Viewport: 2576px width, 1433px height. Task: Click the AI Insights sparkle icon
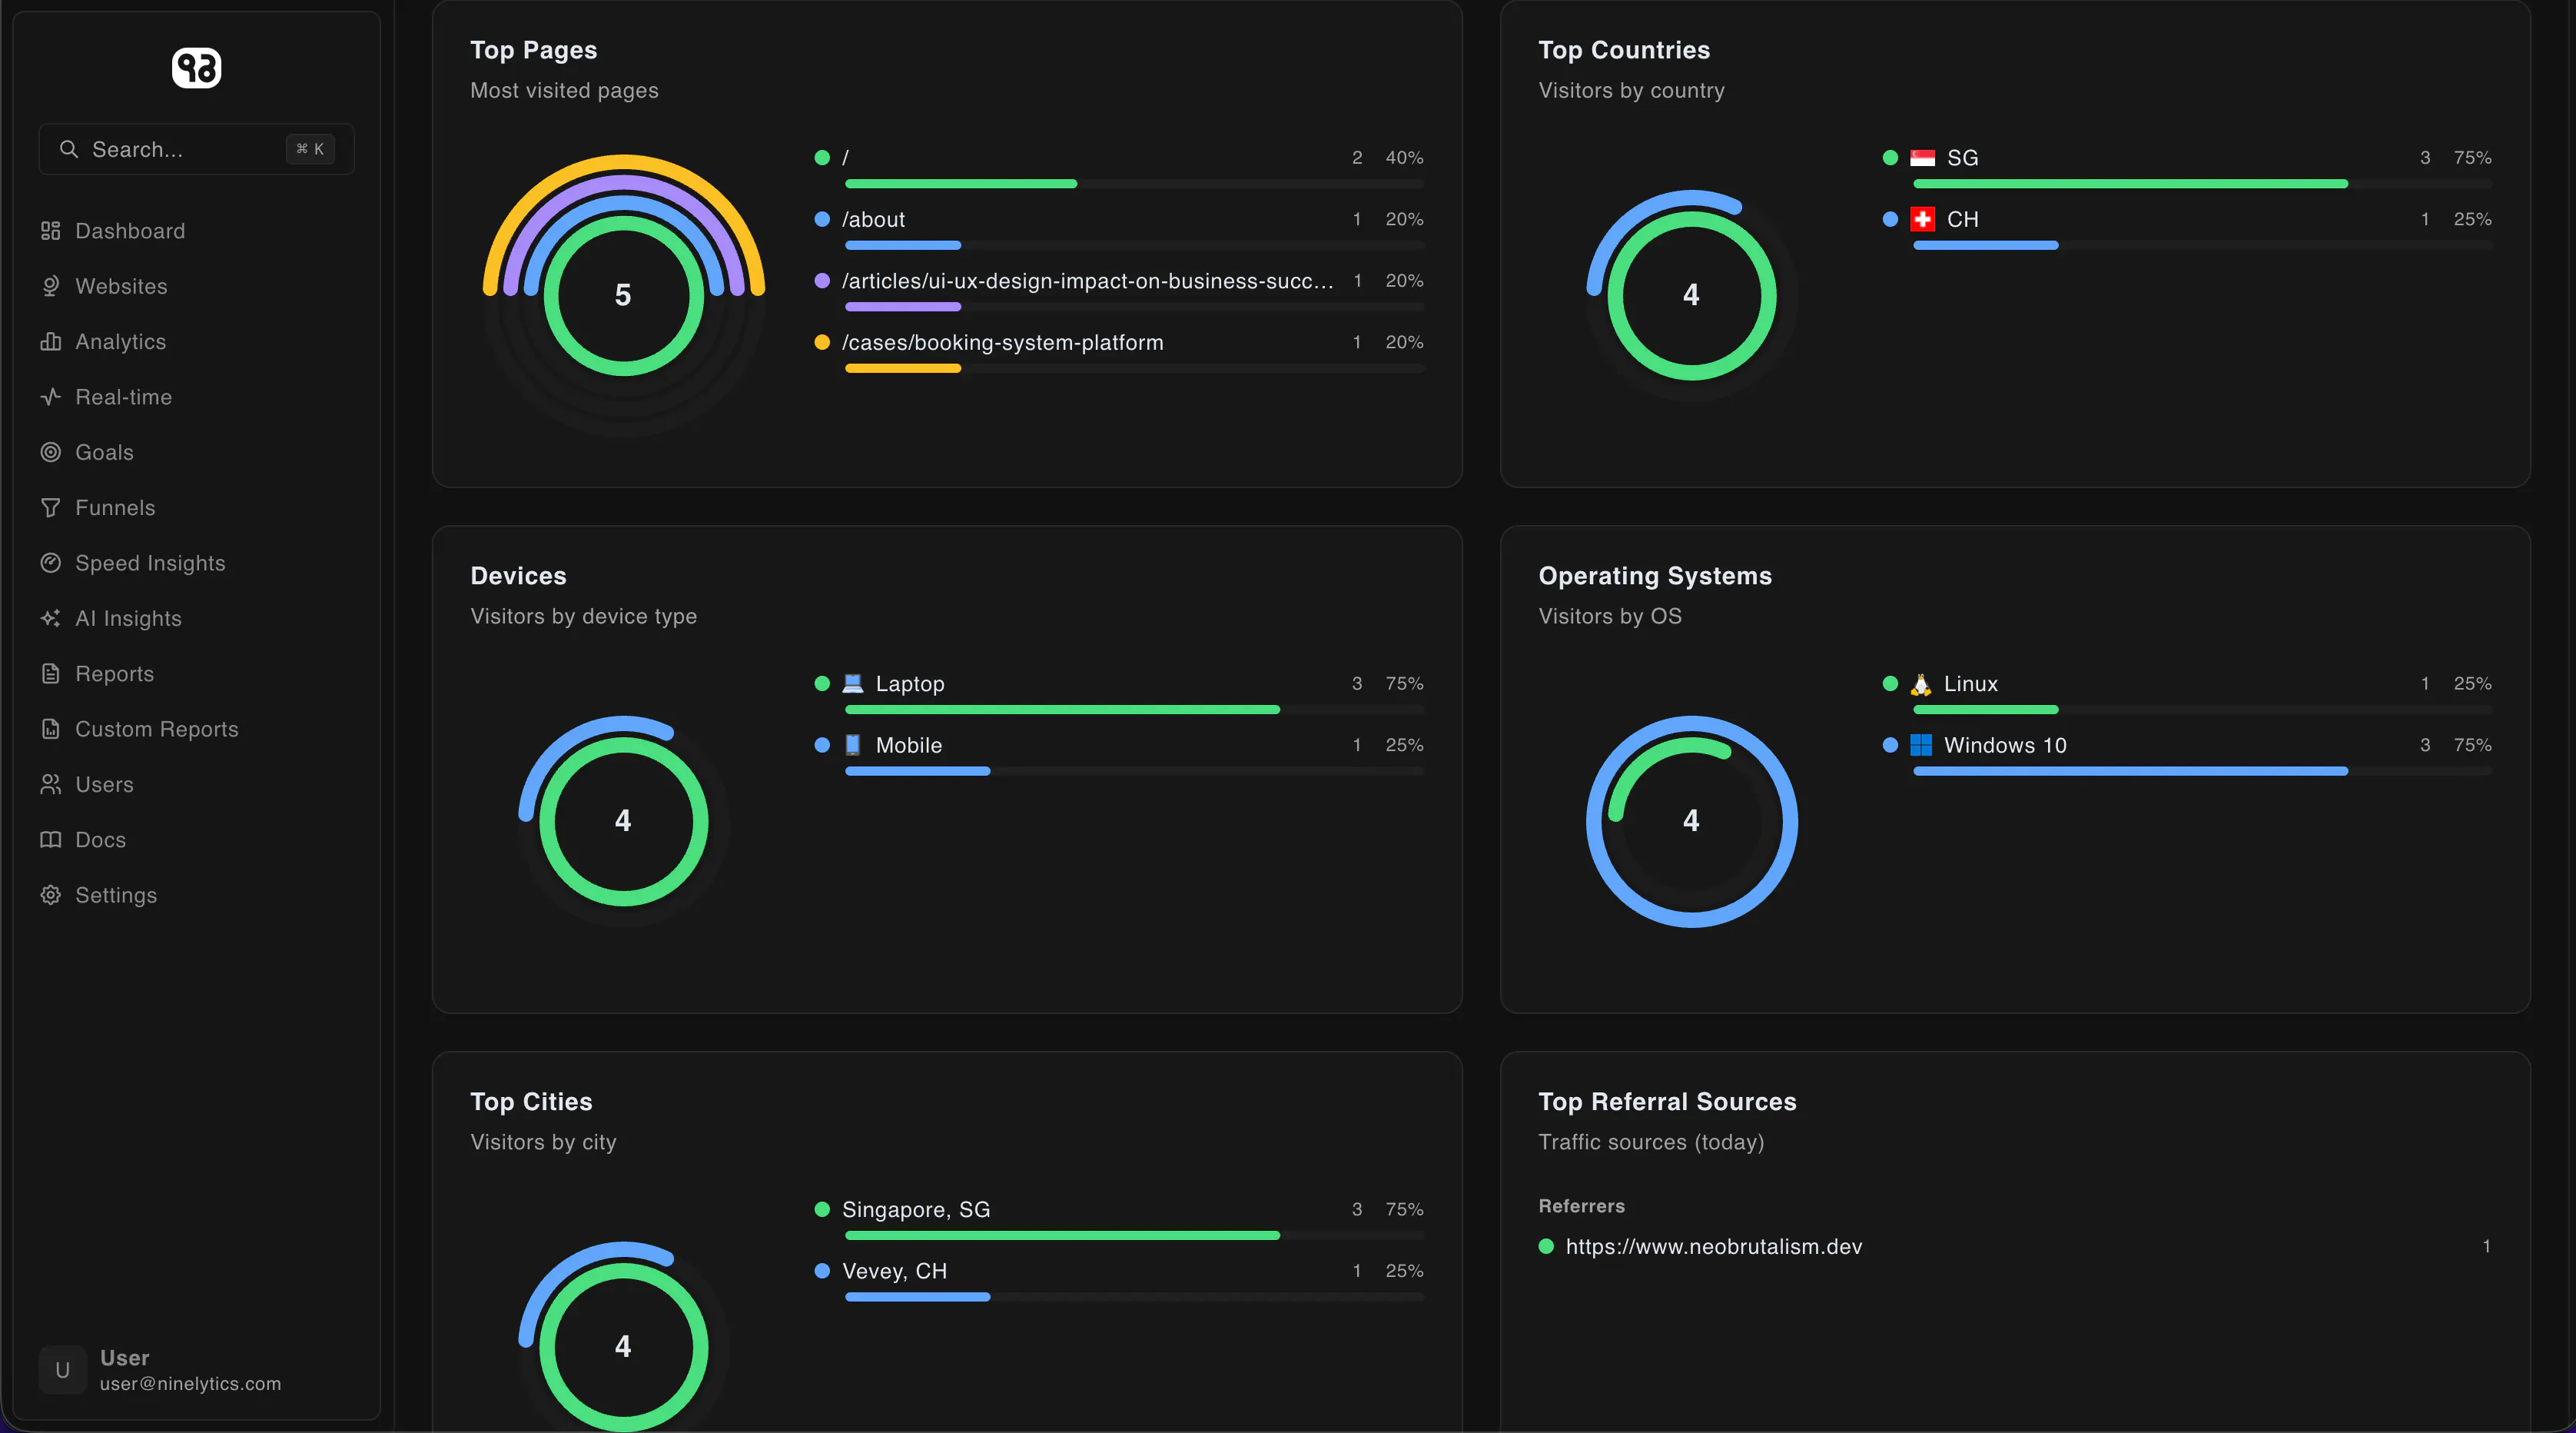click(51, 618)
